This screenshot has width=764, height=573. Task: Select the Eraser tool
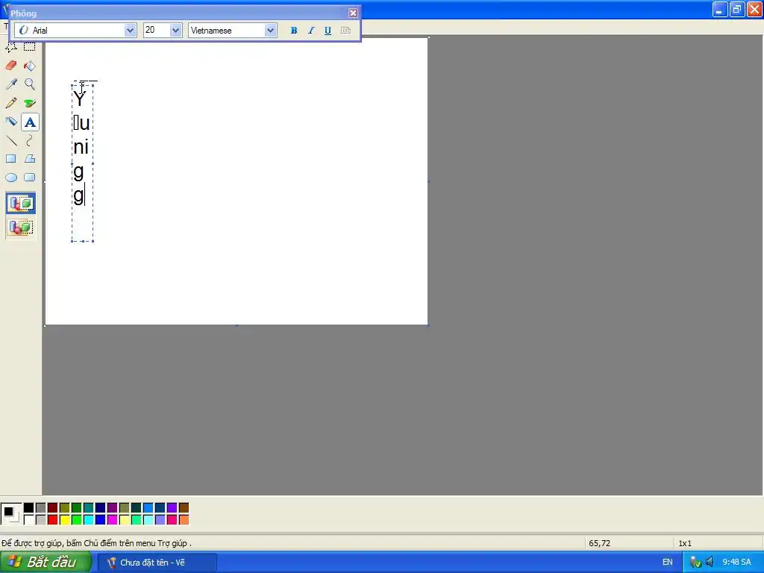tap(11, 66)
